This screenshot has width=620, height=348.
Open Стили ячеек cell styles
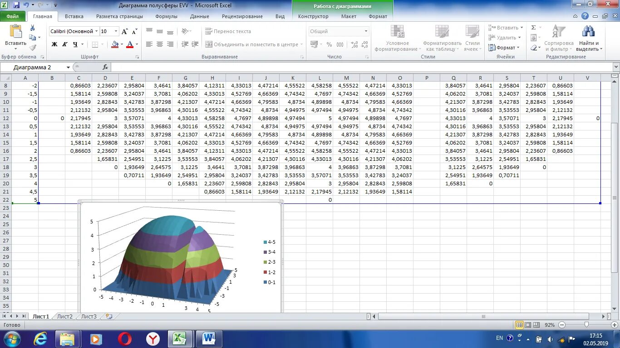(x=472, y=39)
